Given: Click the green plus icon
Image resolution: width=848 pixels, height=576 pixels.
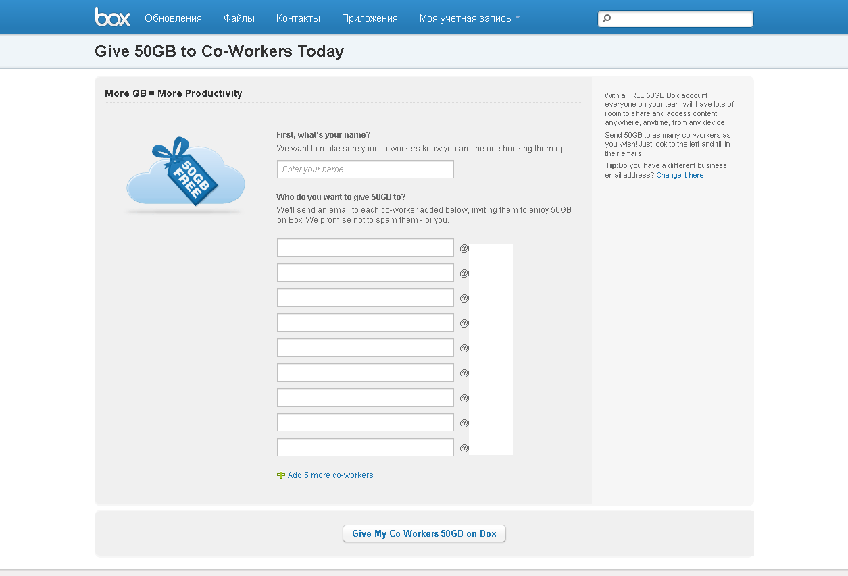Looking at the screenshot, I should click(281, 475).
